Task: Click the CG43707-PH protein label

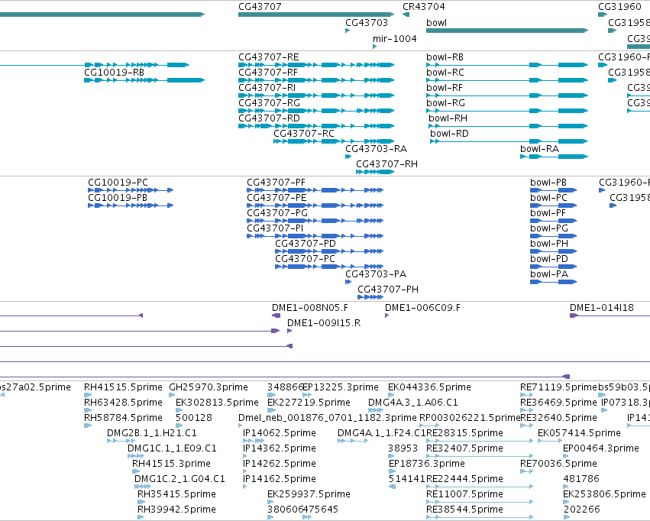Action: 388,290
